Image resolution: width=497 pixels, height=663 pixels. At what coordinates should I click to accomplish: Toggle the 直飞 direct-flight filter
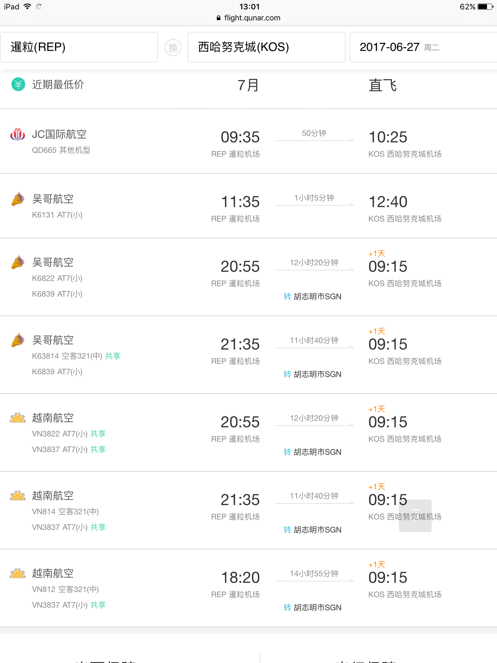(x=383, y=85)
